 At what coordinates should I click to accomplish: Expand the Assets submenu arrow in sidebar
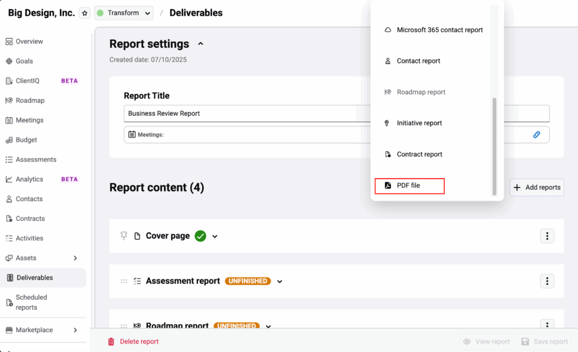[x=76, y=258]
